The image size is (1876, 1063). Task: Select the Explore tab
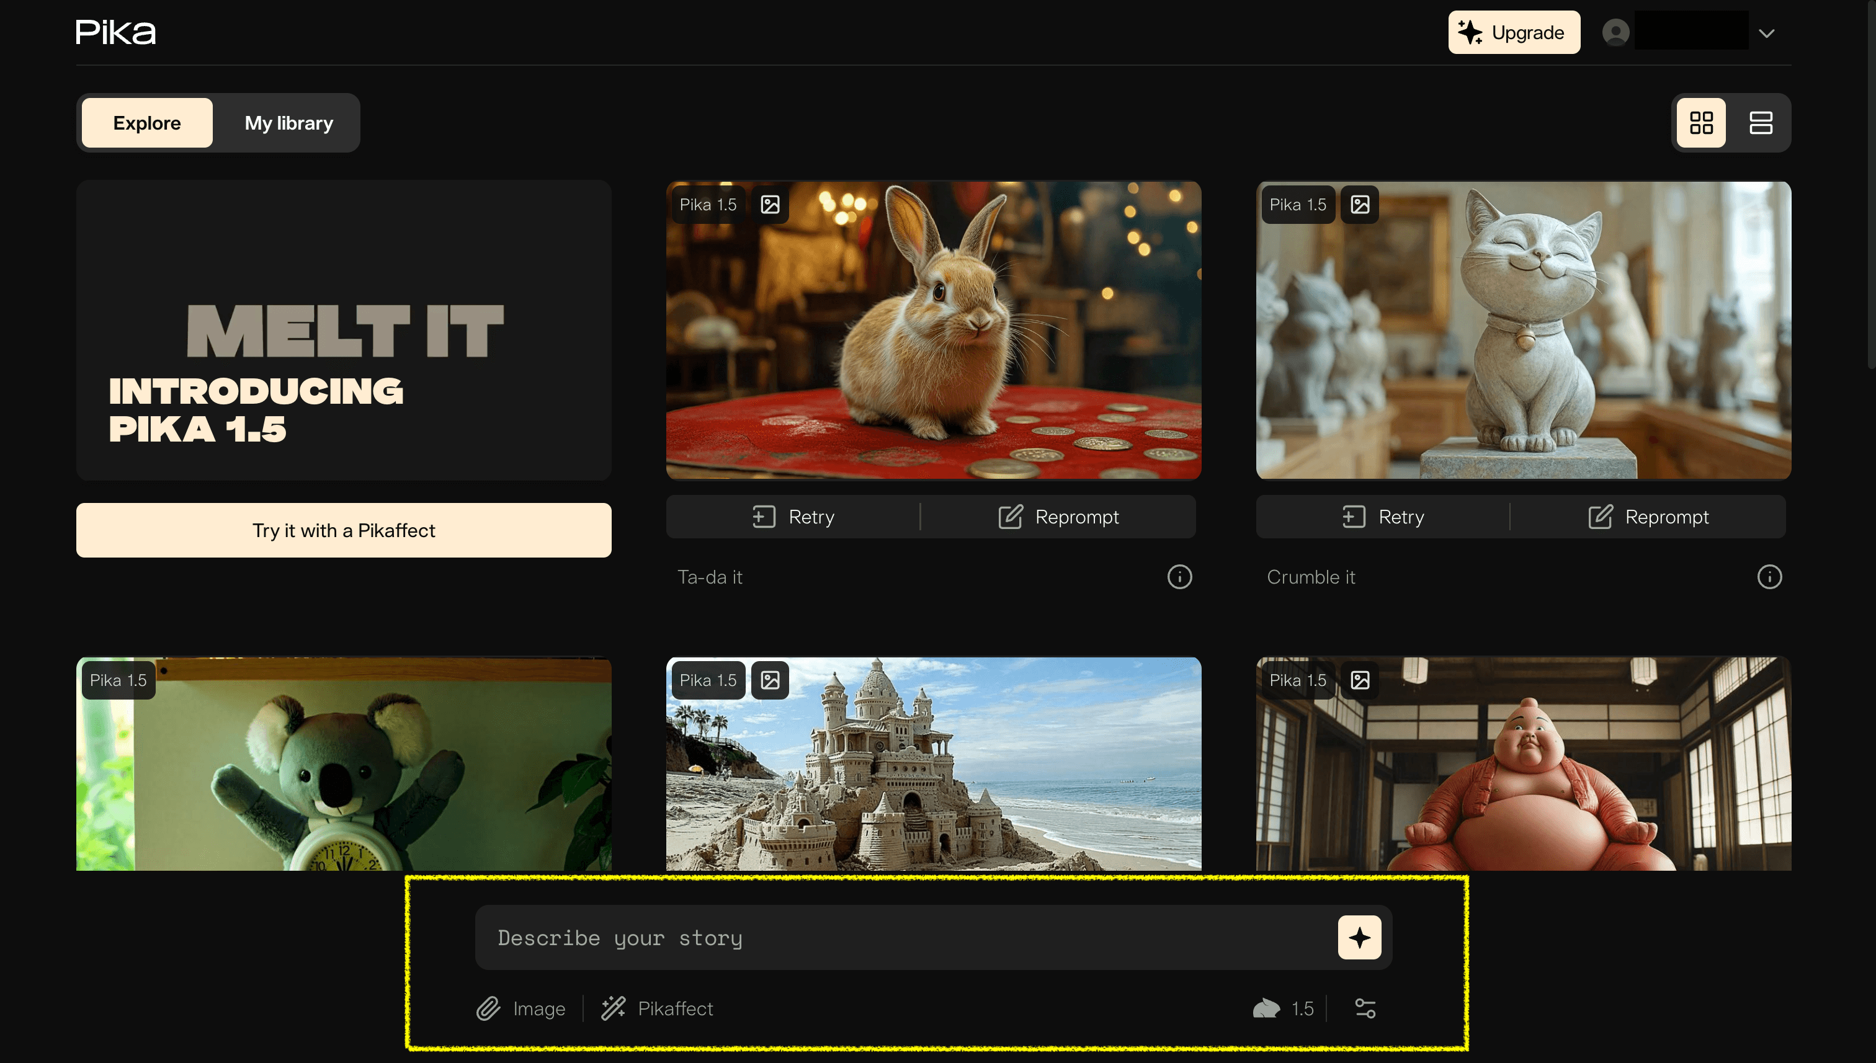pos(147,122)
